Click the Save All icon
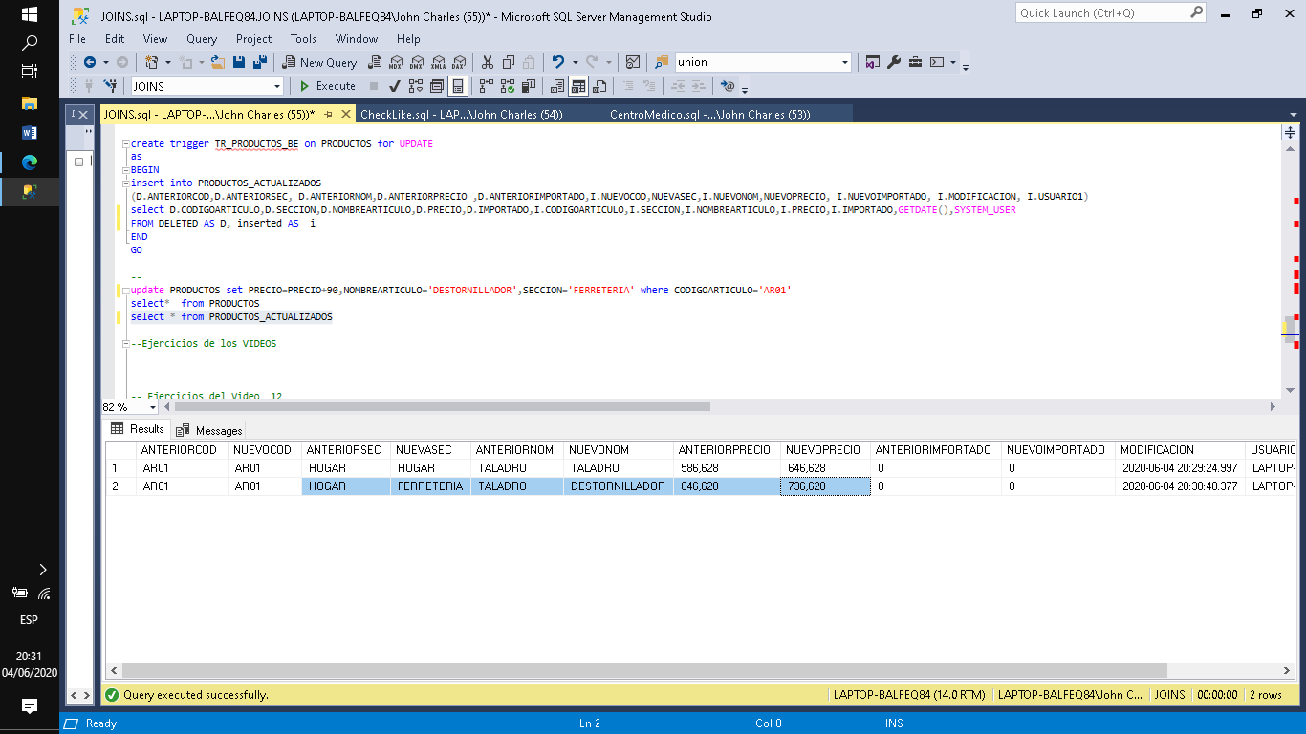The image size is (1306, 734). pos(260,62)
